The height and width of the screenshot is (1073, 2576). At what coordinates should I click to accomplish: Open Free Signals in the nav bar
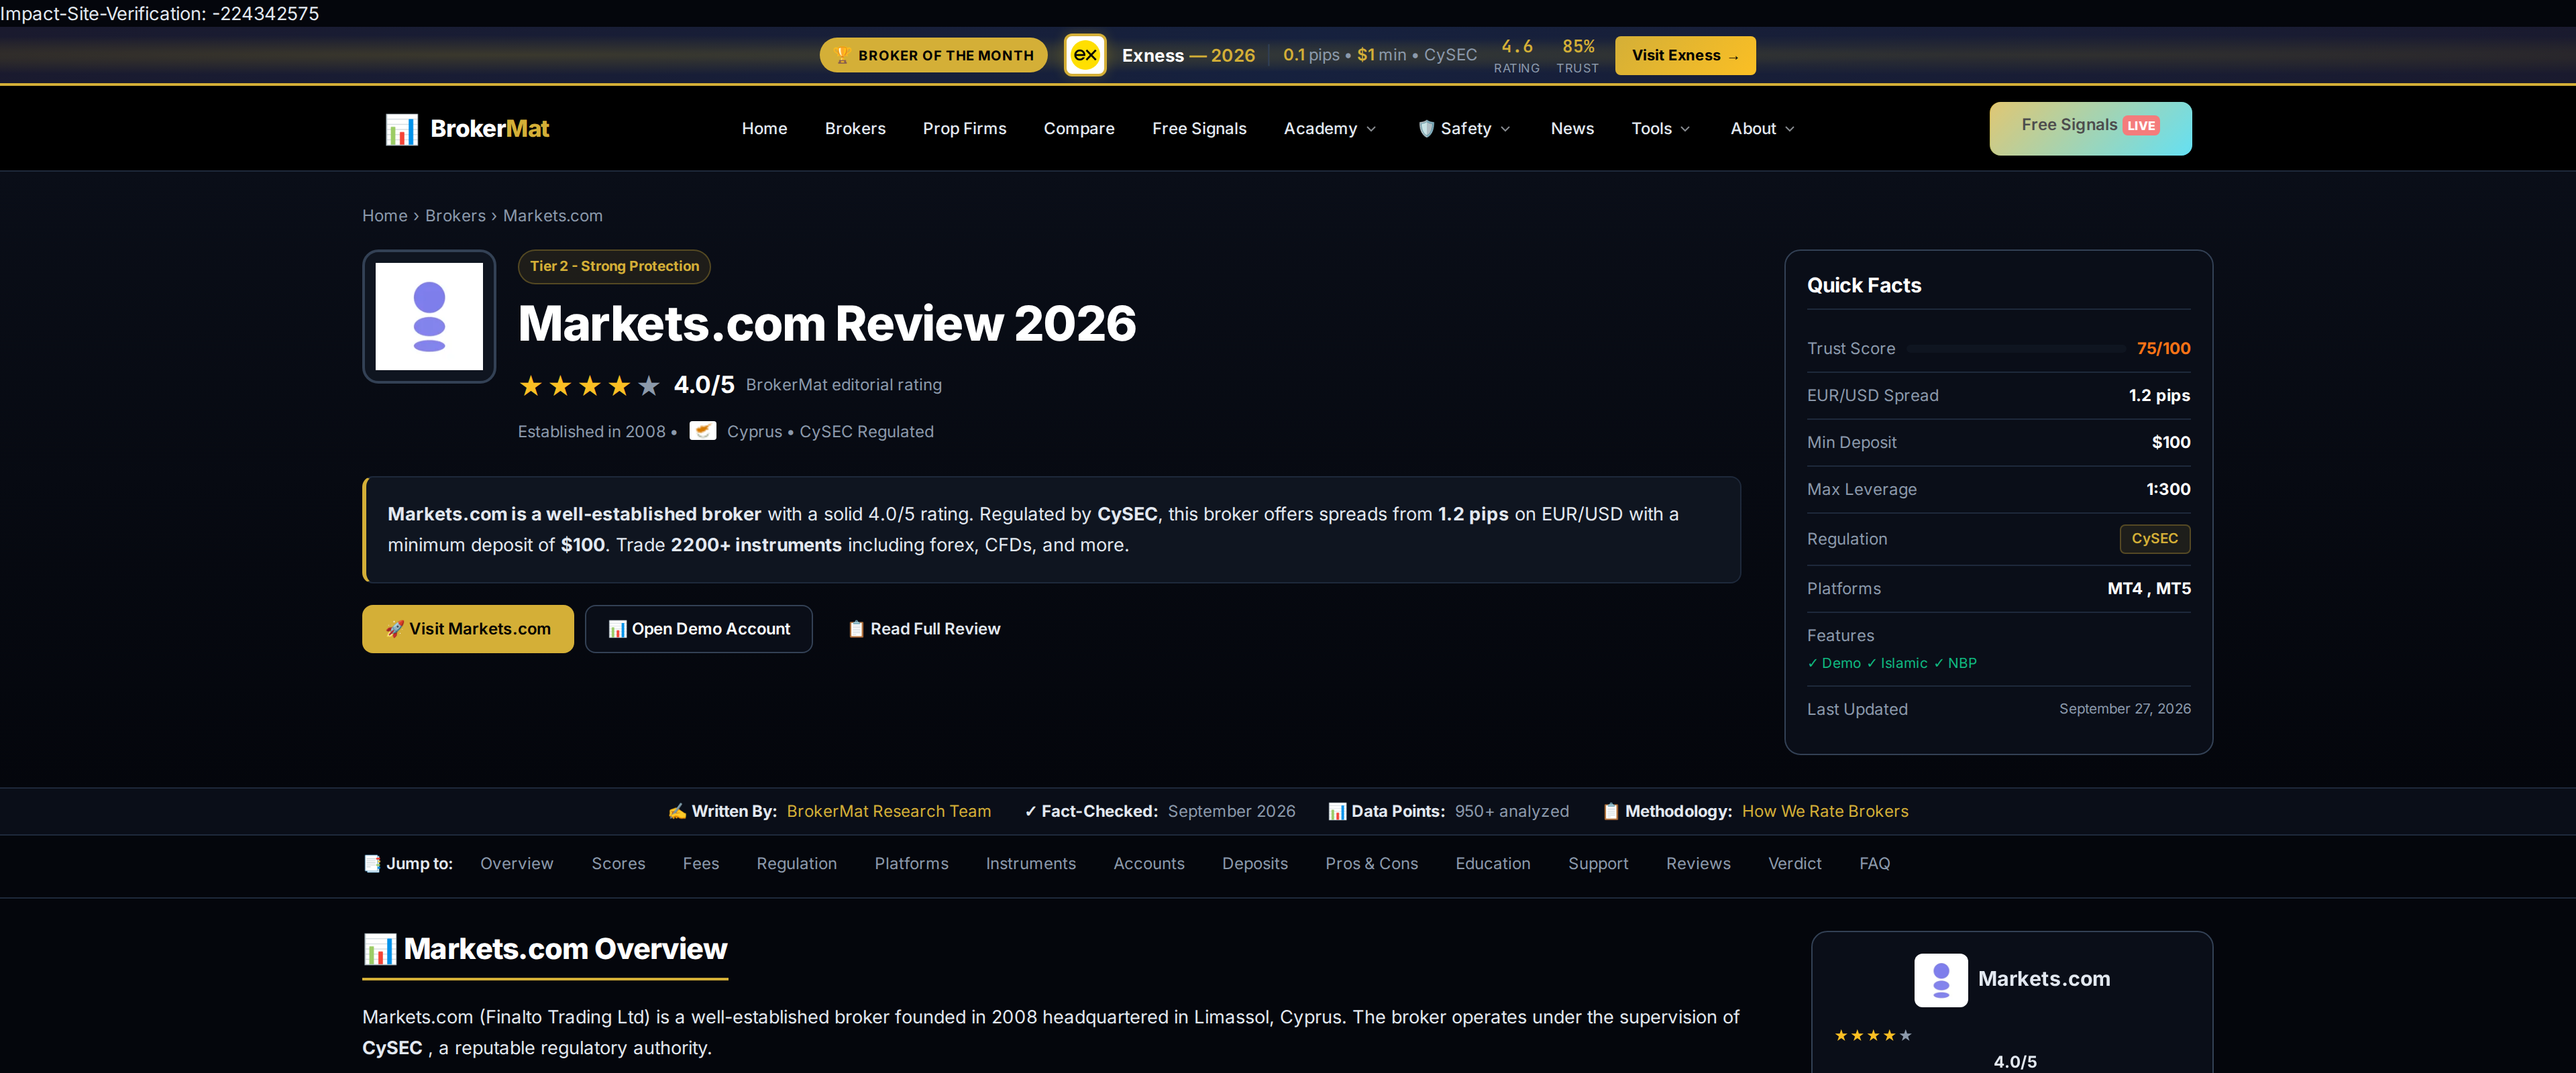coord(1199,128)
